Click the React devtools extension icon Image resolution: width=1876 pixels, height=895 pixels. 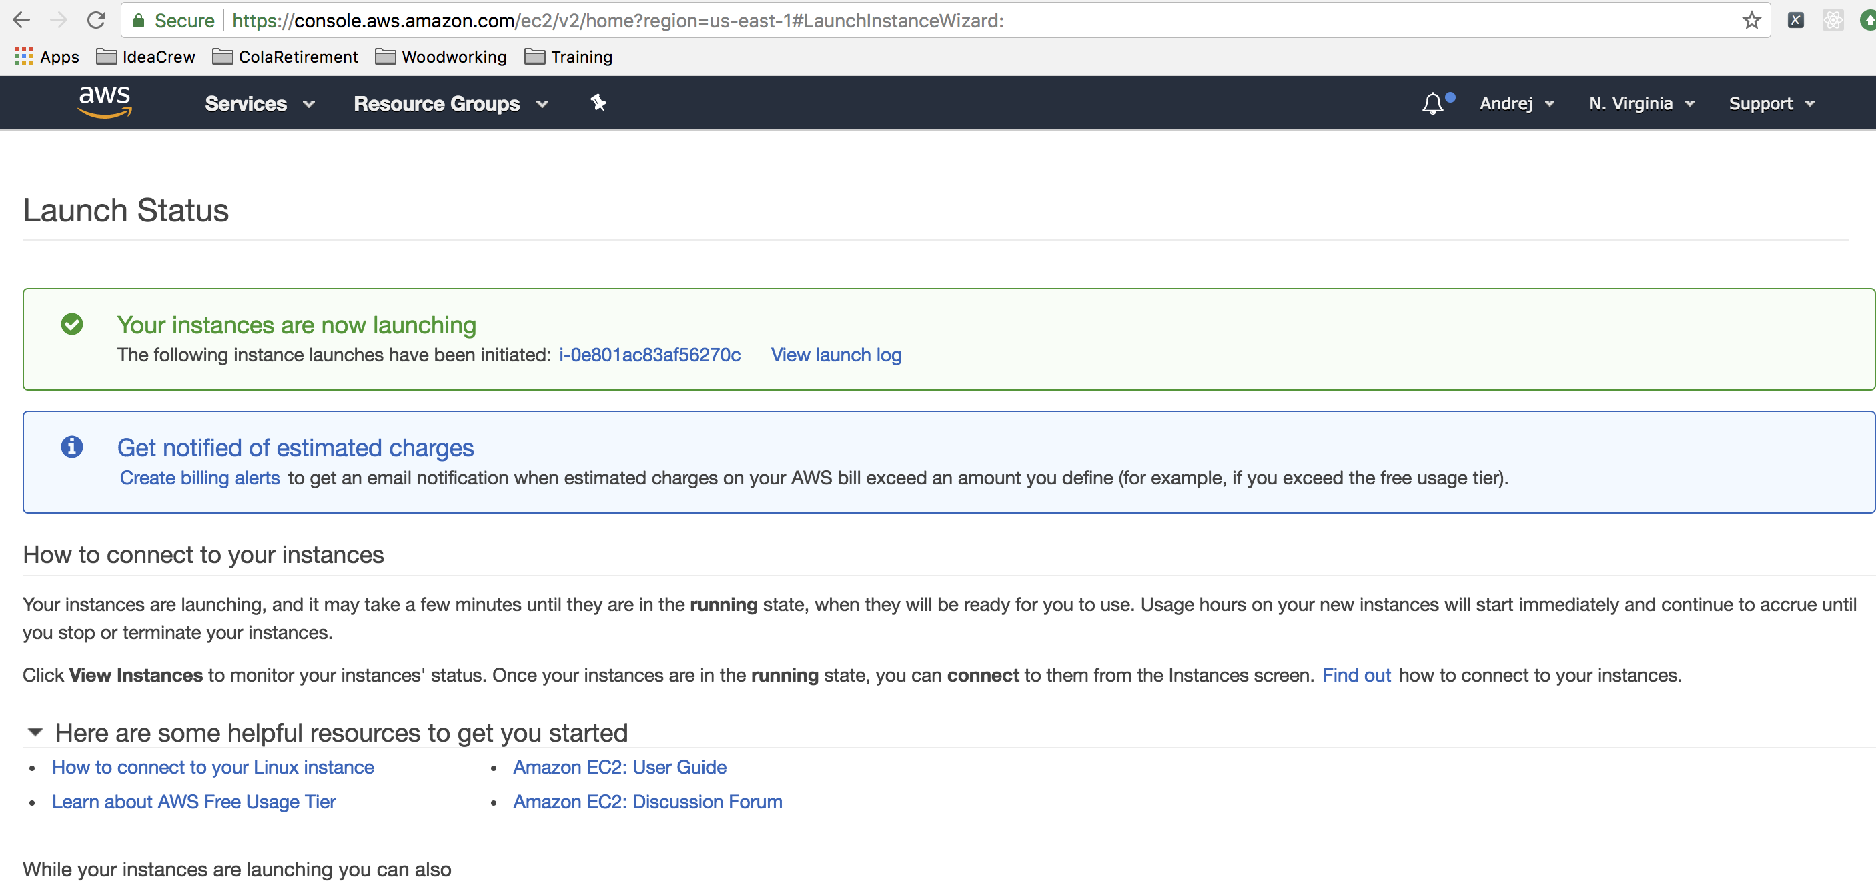pyautogui.click(x=1833, y=21)
